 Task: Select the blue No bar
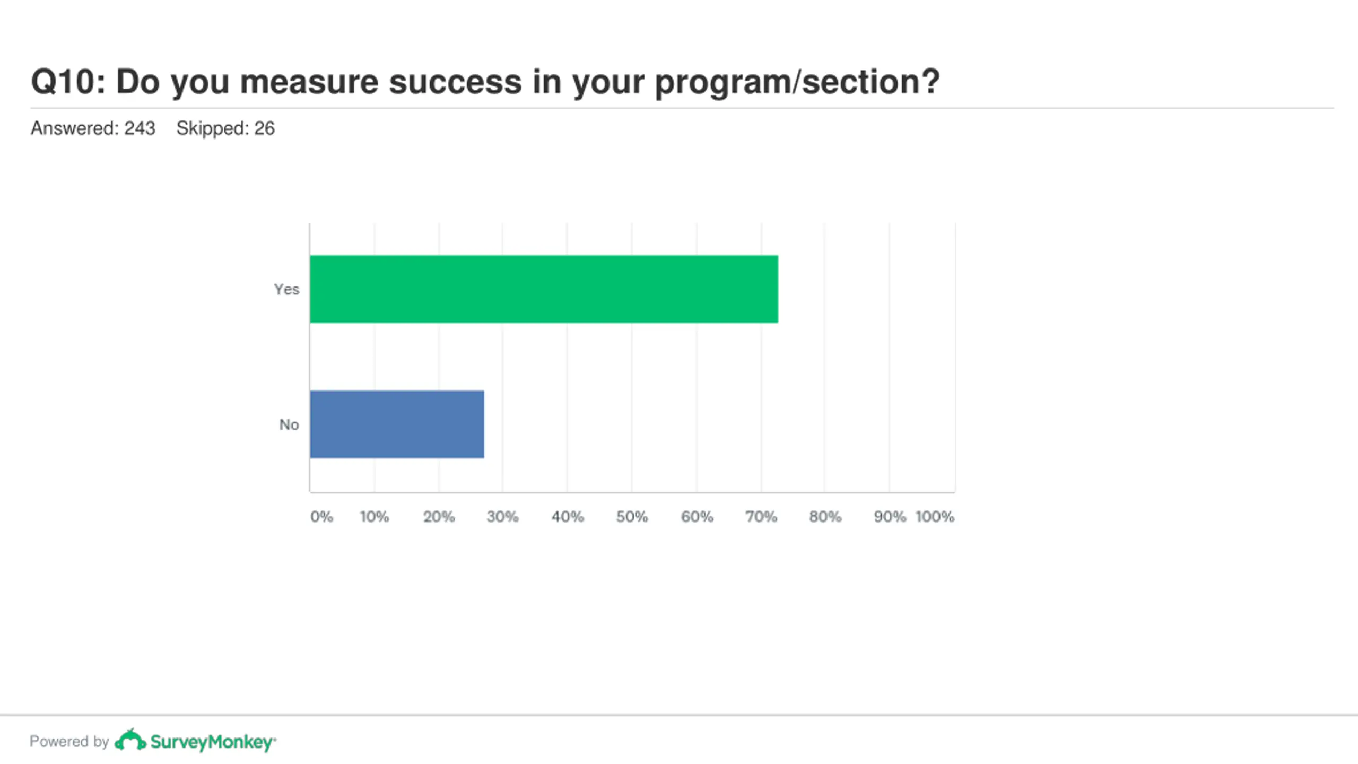pyautogui.click(x=397, y=424)
